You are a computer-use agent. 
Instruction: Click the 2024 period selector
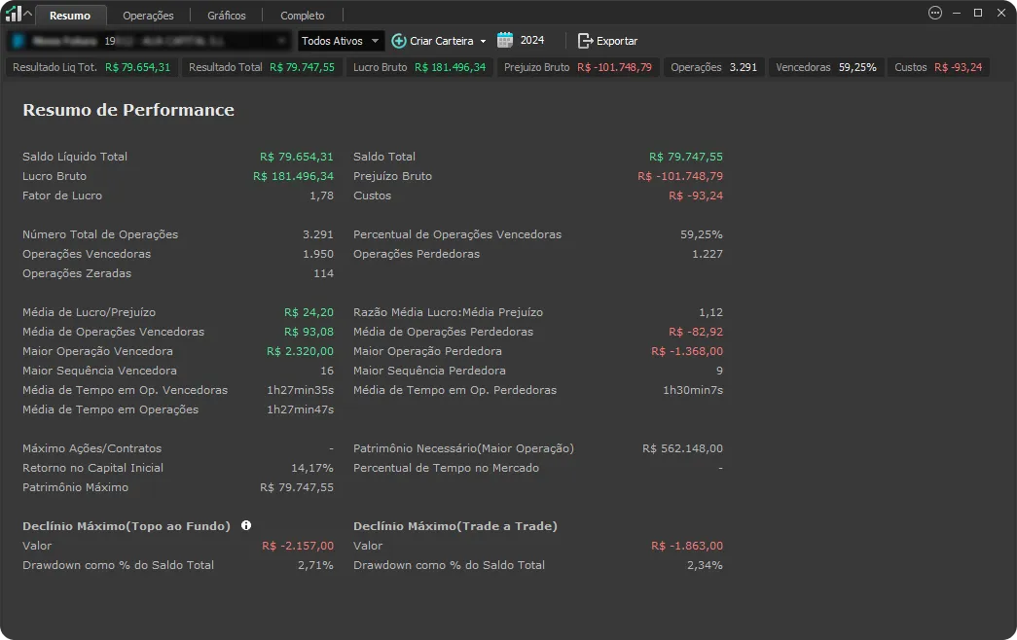click(532, 41)
